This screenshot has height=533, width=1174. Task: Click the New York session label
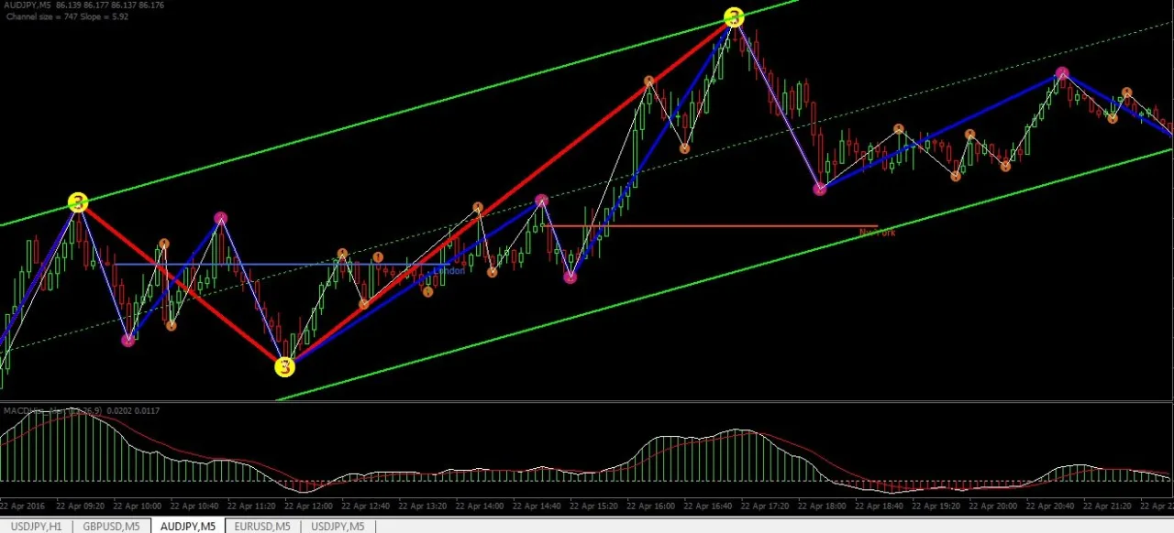click(x=877, y=233)
